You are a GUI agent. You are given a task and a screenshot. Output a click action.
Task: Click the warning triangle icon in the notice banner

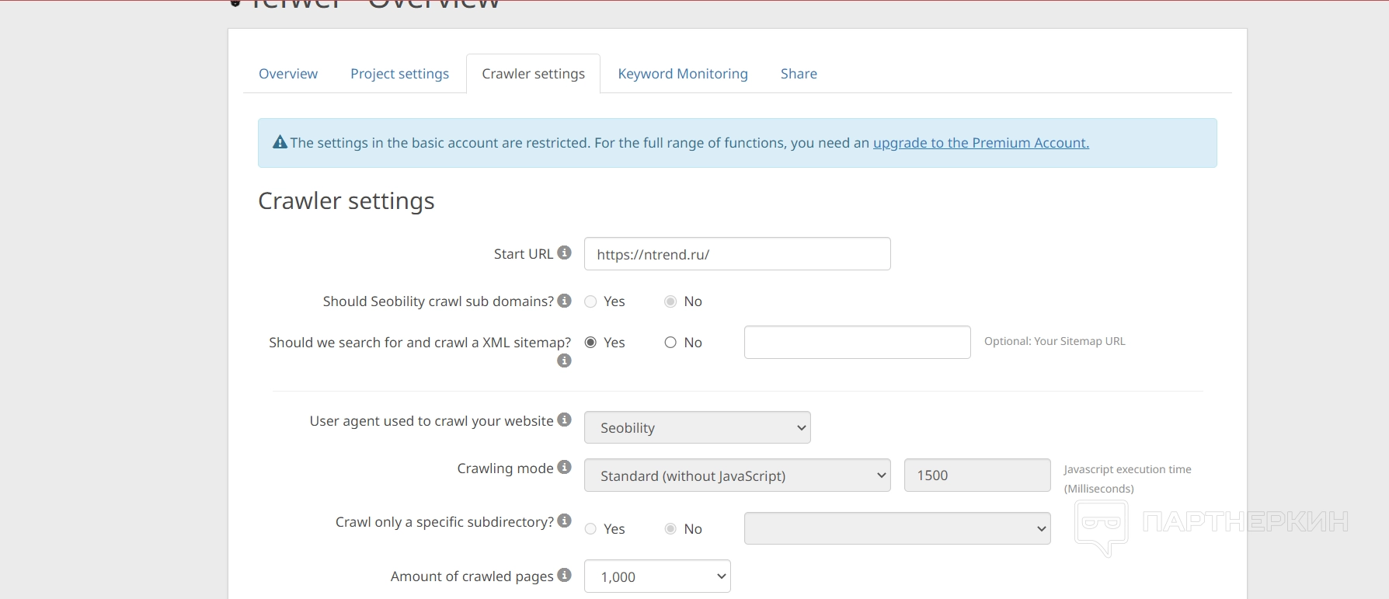click(280, 143)
